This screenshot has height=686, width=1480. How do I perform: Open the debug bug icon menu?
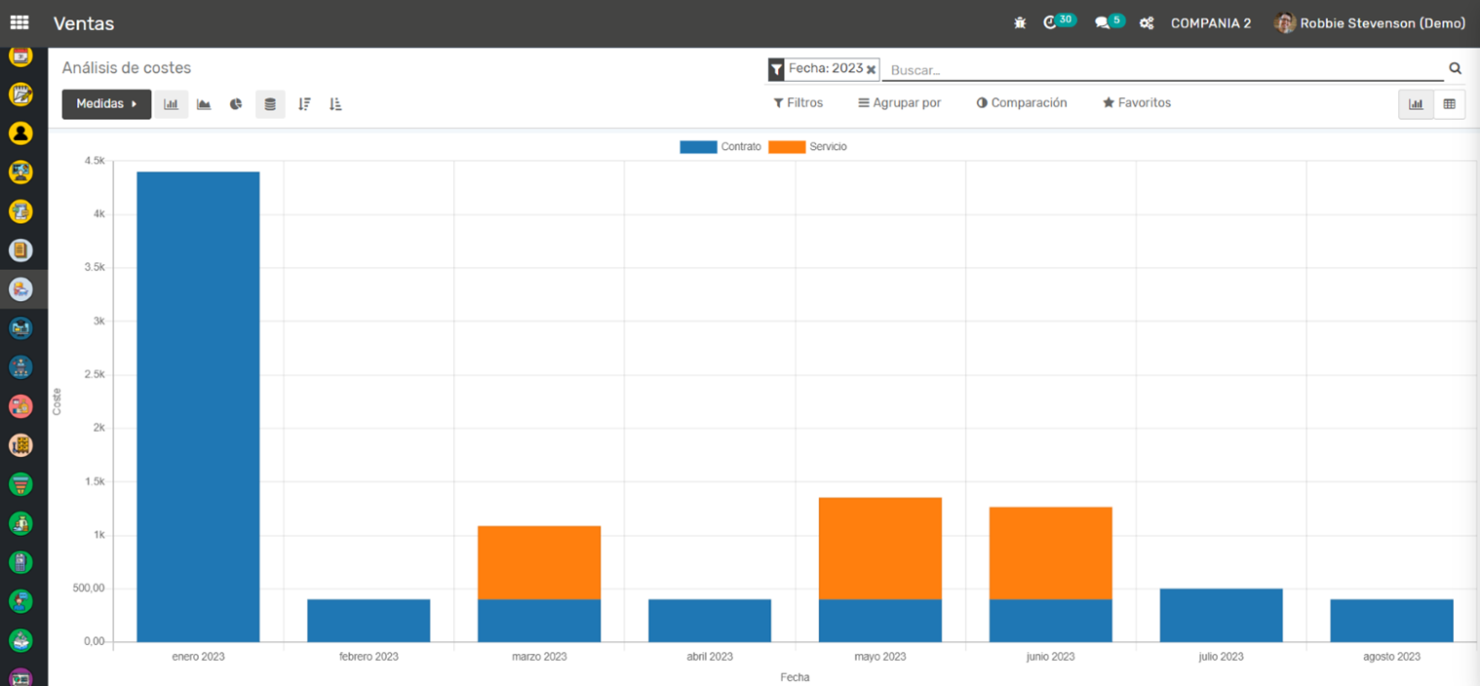tap(1020, 22)
